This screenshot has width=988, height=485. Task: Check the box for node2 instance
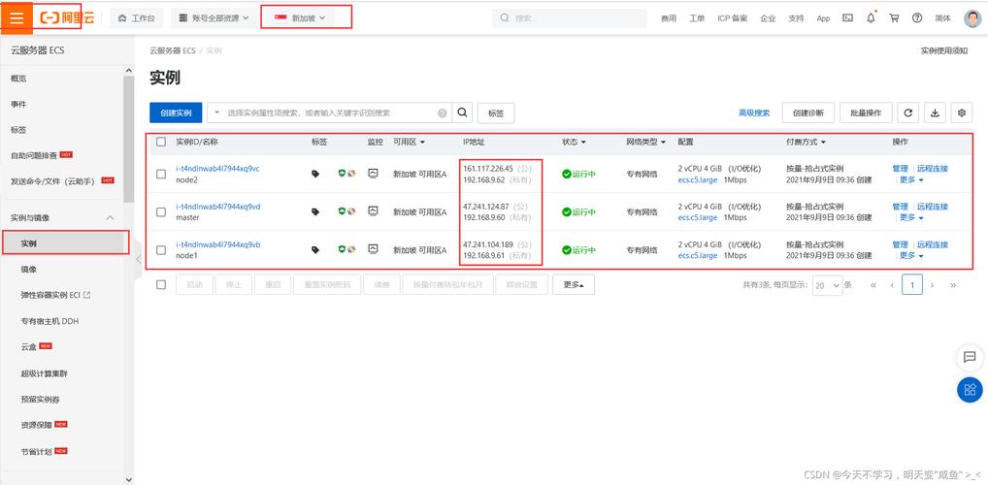161,174
